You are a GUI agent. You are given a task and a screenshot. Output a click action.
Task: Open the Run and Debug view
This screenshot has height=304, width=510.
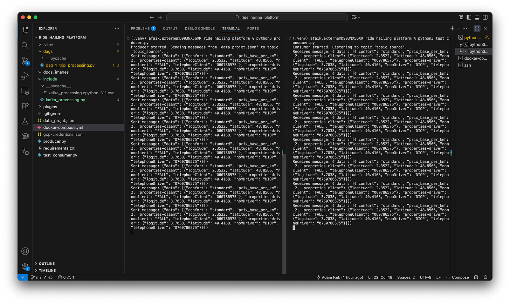pos(25,76)
